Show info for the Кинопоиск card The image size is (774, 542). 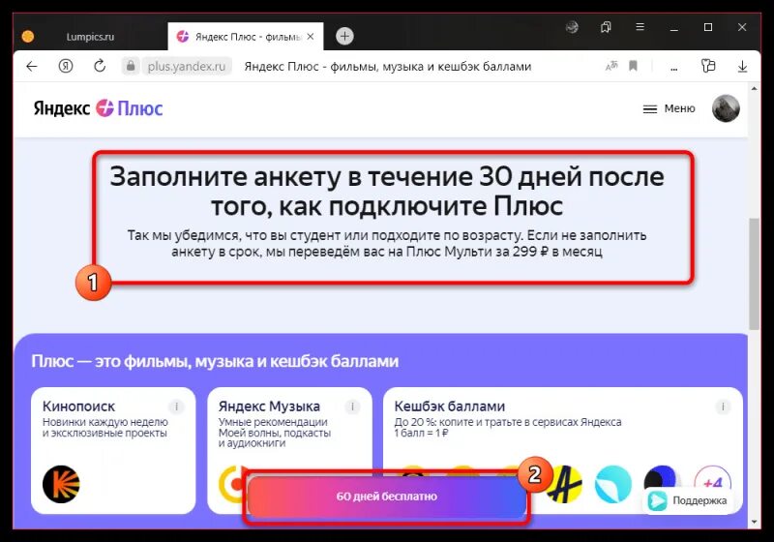(x=176, y=406)
